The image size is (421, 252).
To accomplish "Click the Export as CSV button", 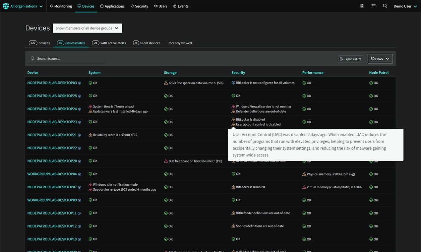I will pyautogui.click(x=351, y=59).
